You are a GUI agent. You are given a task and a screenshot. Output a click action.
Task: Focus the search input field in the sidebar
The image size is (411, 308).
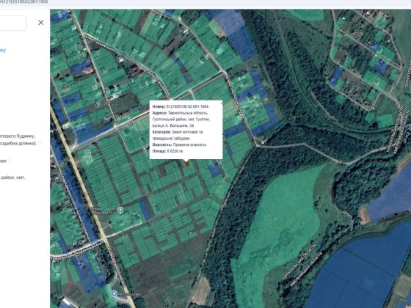(x=13, y=23)
